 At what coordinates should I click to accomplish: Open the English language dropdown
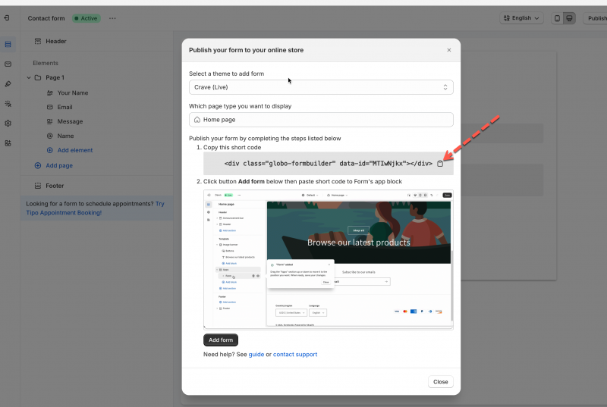coord(521,18)
